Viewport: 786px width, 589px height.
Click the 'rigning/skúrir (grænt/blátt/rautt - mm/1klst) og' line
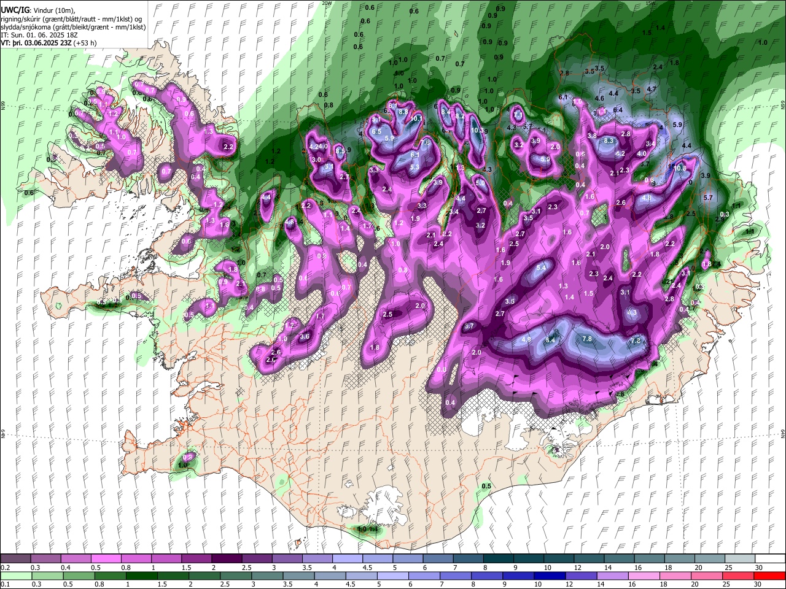tap(71, 18)
